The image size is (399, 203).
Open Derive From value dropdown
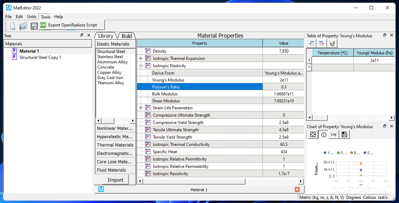tap(284, 73)
